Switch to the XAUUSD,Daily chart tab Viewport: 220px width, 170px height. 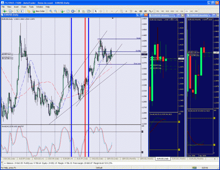tap(98, 159)
